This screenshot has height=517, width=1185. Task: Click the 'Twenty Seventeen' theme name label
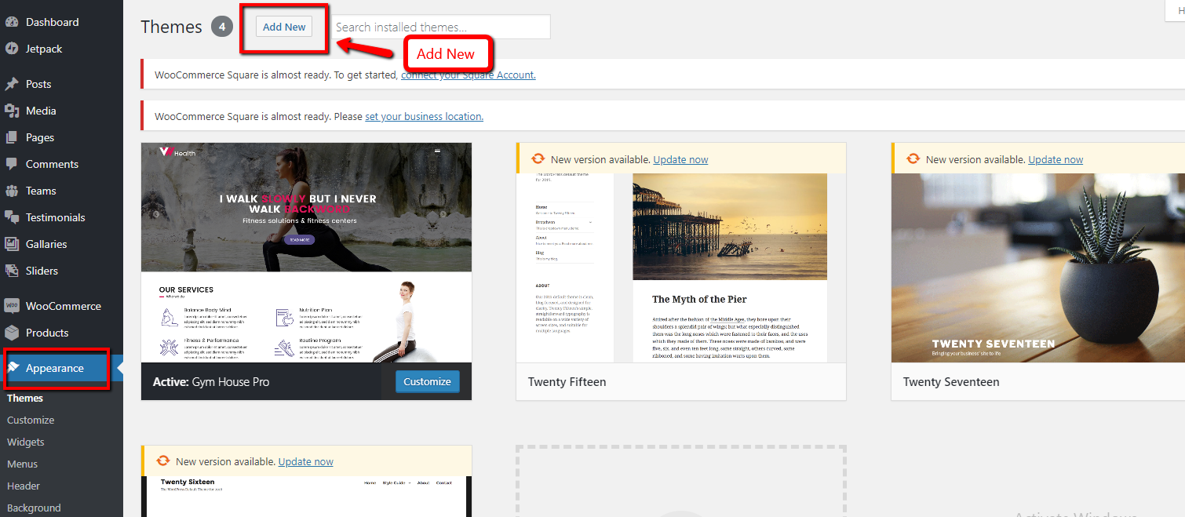951,382
